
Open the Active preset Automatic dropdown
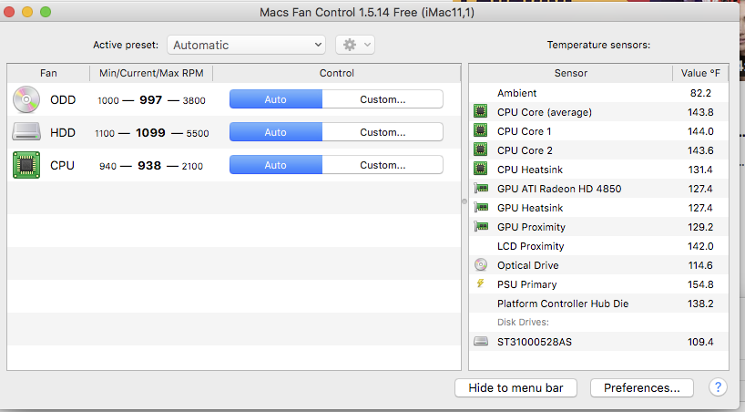(246, 45)
